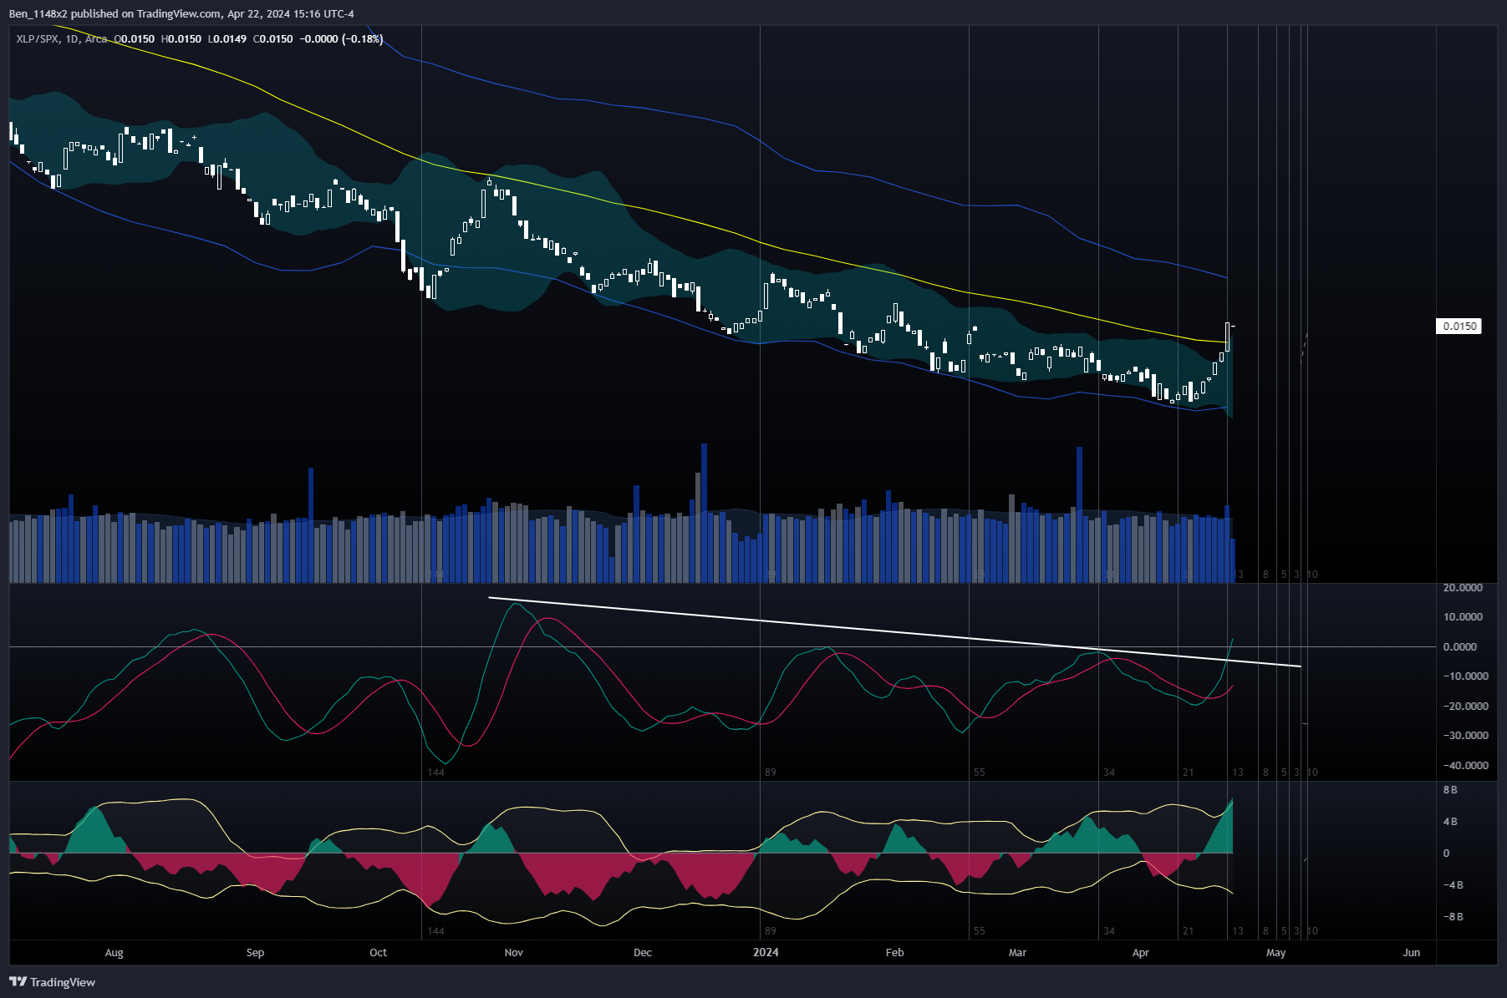This screenshot has height=998, width=1507.
Task: Click the 10.0000 oscillator axis label
Action: [x=1463, y=617]
